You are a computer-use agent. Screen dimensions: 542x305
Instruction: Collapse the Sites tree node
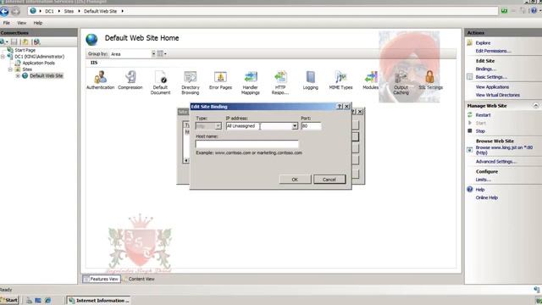(10, 69)
